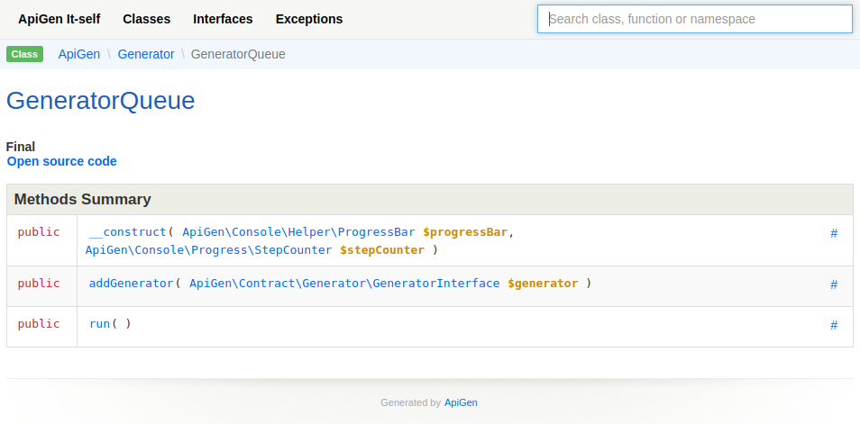Click the Methods Summary header
Image resolution: width=860 pixels, height=424 pixels.
[429, 200]
